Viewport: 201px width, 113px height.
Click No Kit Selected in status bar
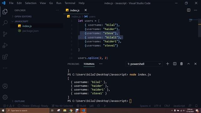tap(62, 106)
